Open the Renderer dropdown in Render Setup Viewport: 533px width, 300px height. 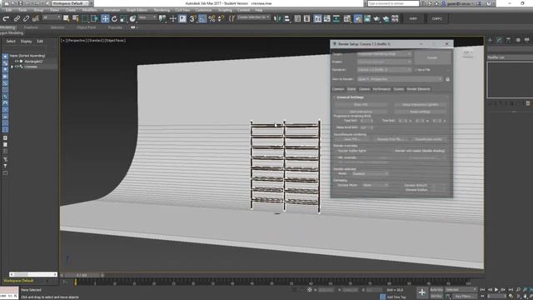(x=384, y=70)
